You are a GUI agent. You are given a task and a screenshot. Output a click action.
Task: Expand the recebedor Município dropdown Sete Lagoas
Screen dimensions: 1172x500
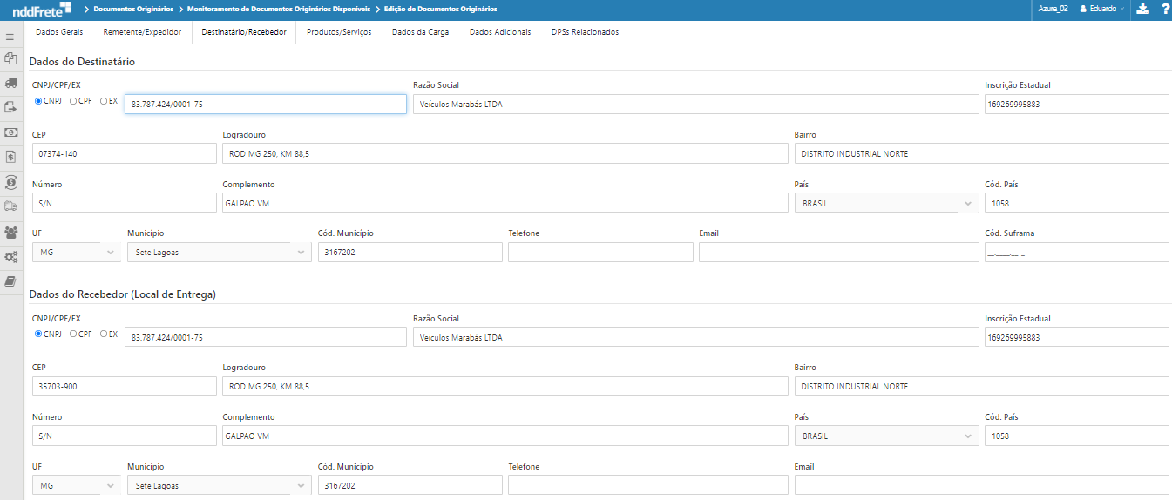[x=219, y=485]
